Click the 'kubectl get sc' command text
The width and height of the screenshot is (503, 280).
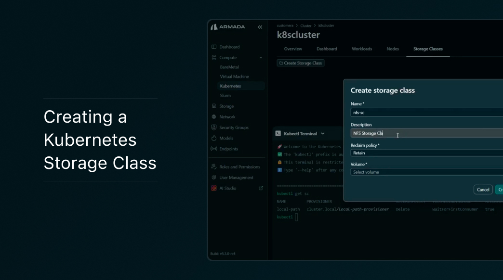point(293,193)
